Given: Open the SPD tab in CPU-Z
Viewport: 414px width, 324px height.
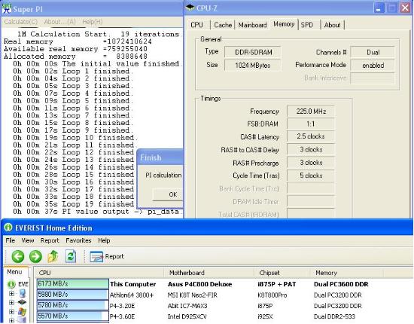Looking at the screenshot, I should coord(307,25).
